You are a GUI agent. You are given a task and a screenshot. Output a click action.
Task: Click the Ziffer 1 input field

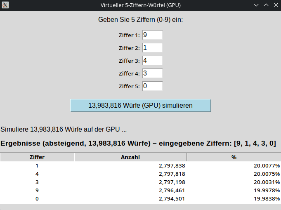(152, 35)
